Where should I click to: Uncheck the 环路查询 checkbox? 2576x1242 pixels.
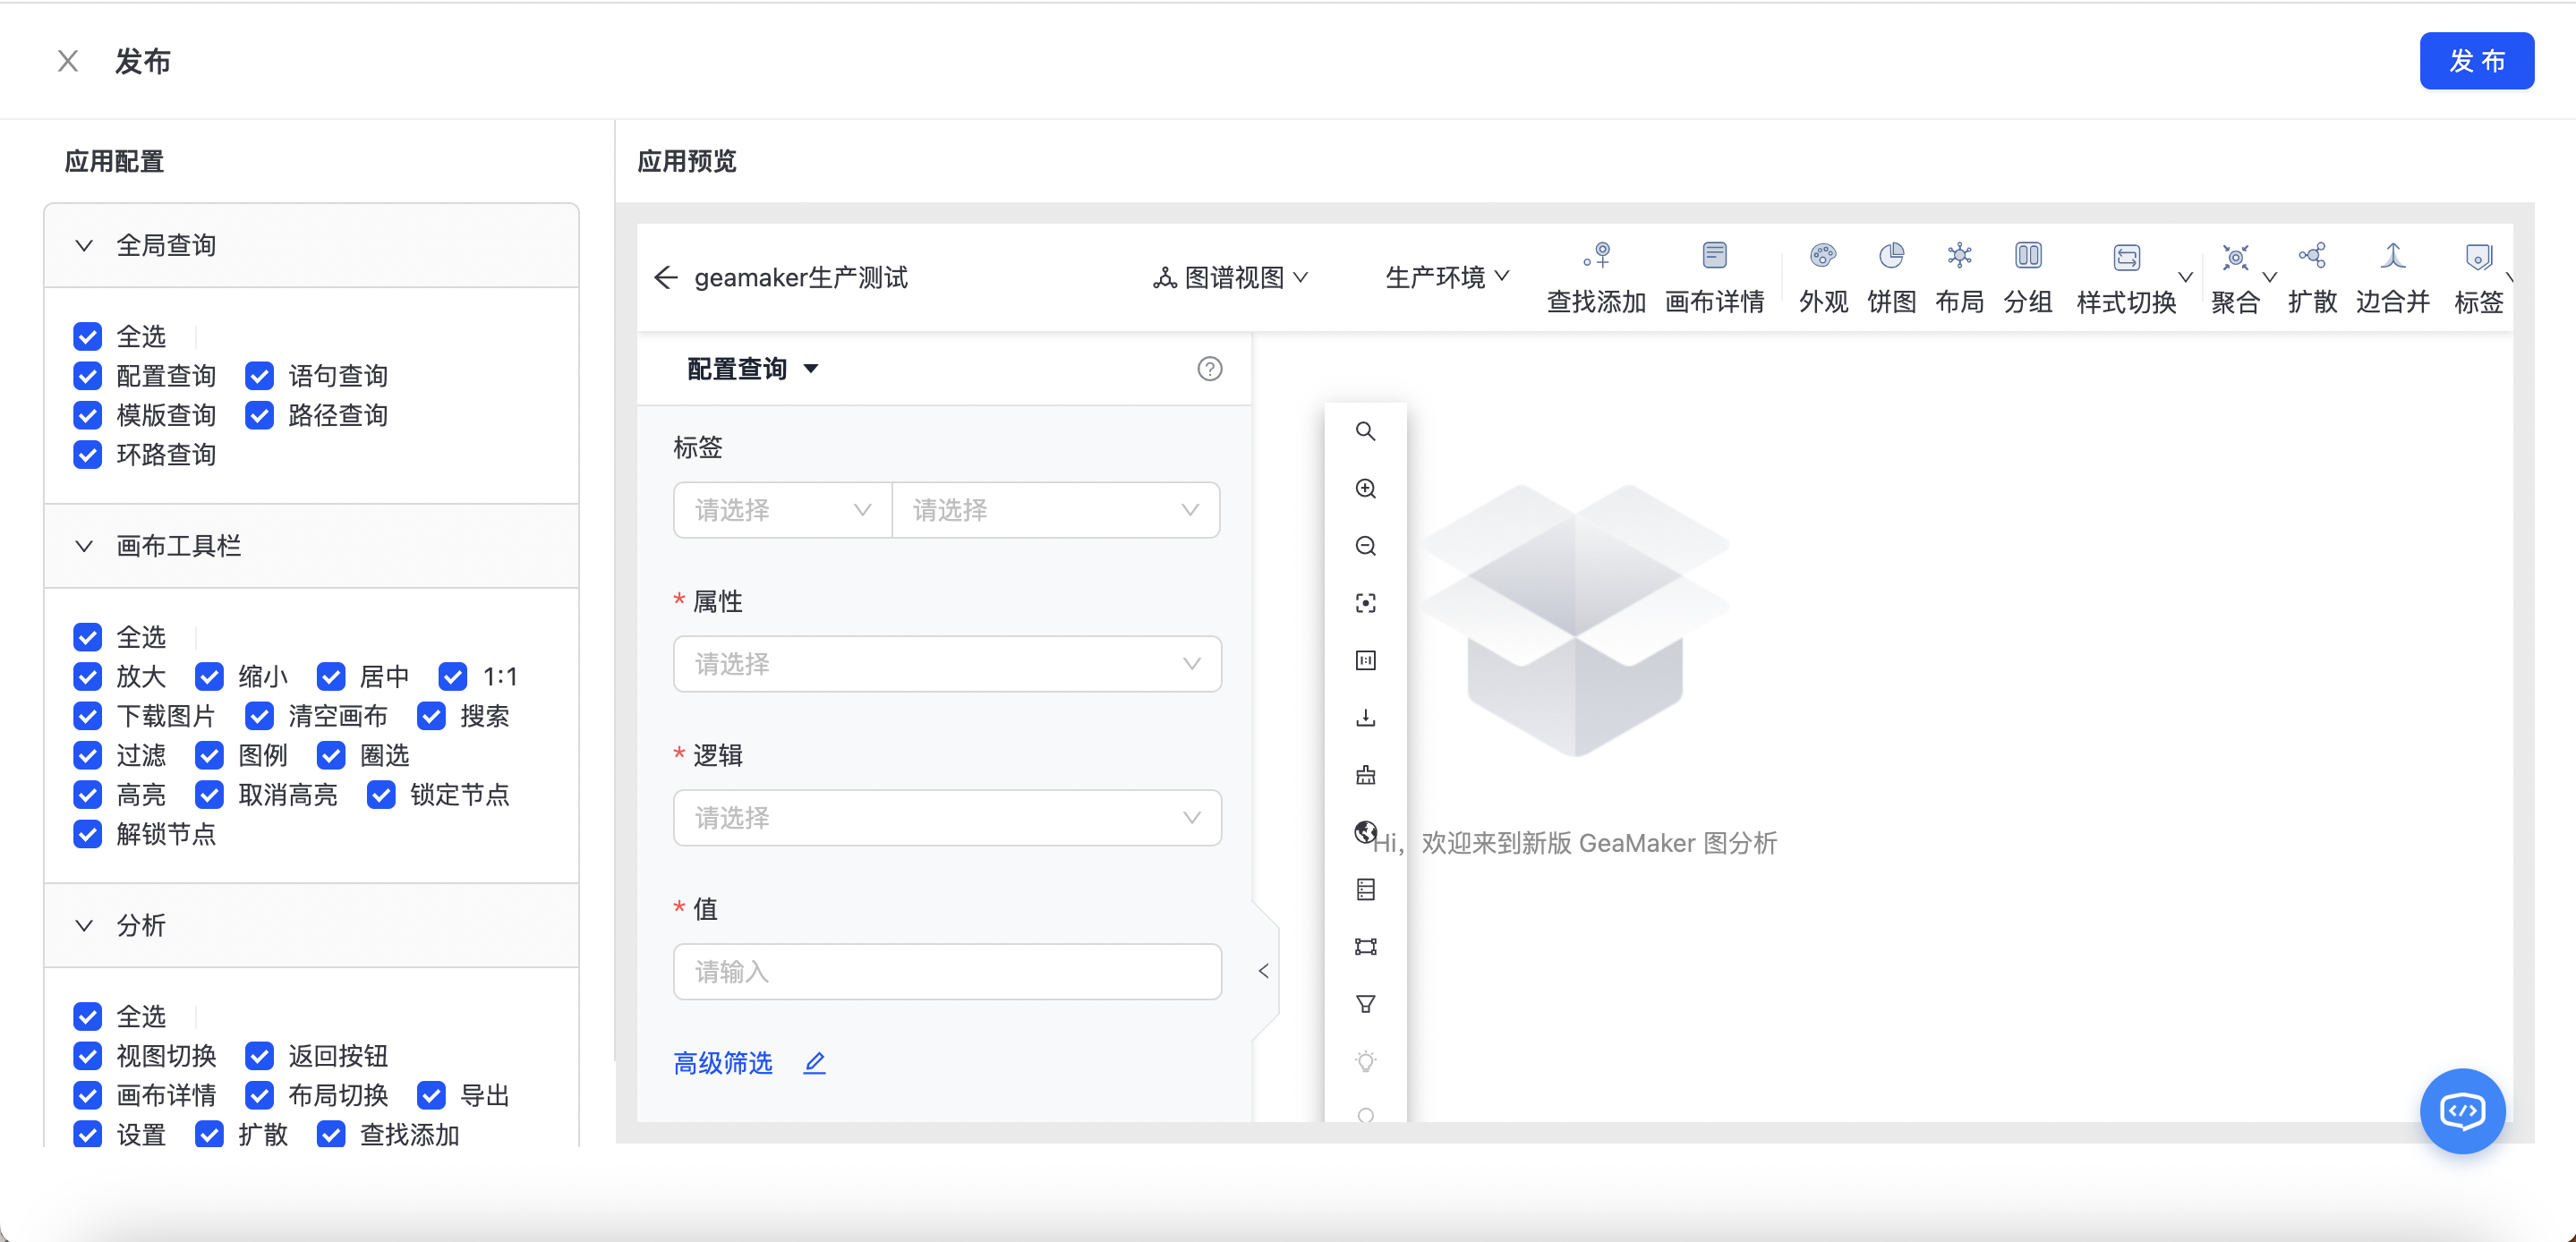click(x=87, y=455)
